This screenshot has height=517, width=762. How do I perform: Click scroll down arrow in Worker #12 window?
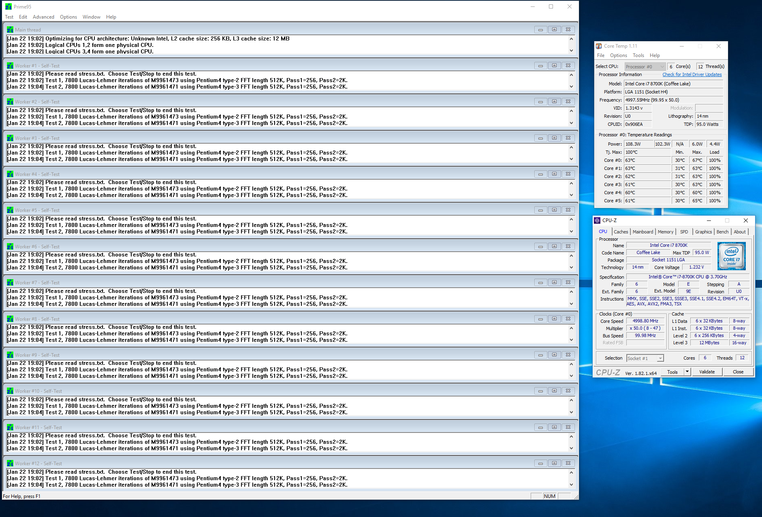571,485
